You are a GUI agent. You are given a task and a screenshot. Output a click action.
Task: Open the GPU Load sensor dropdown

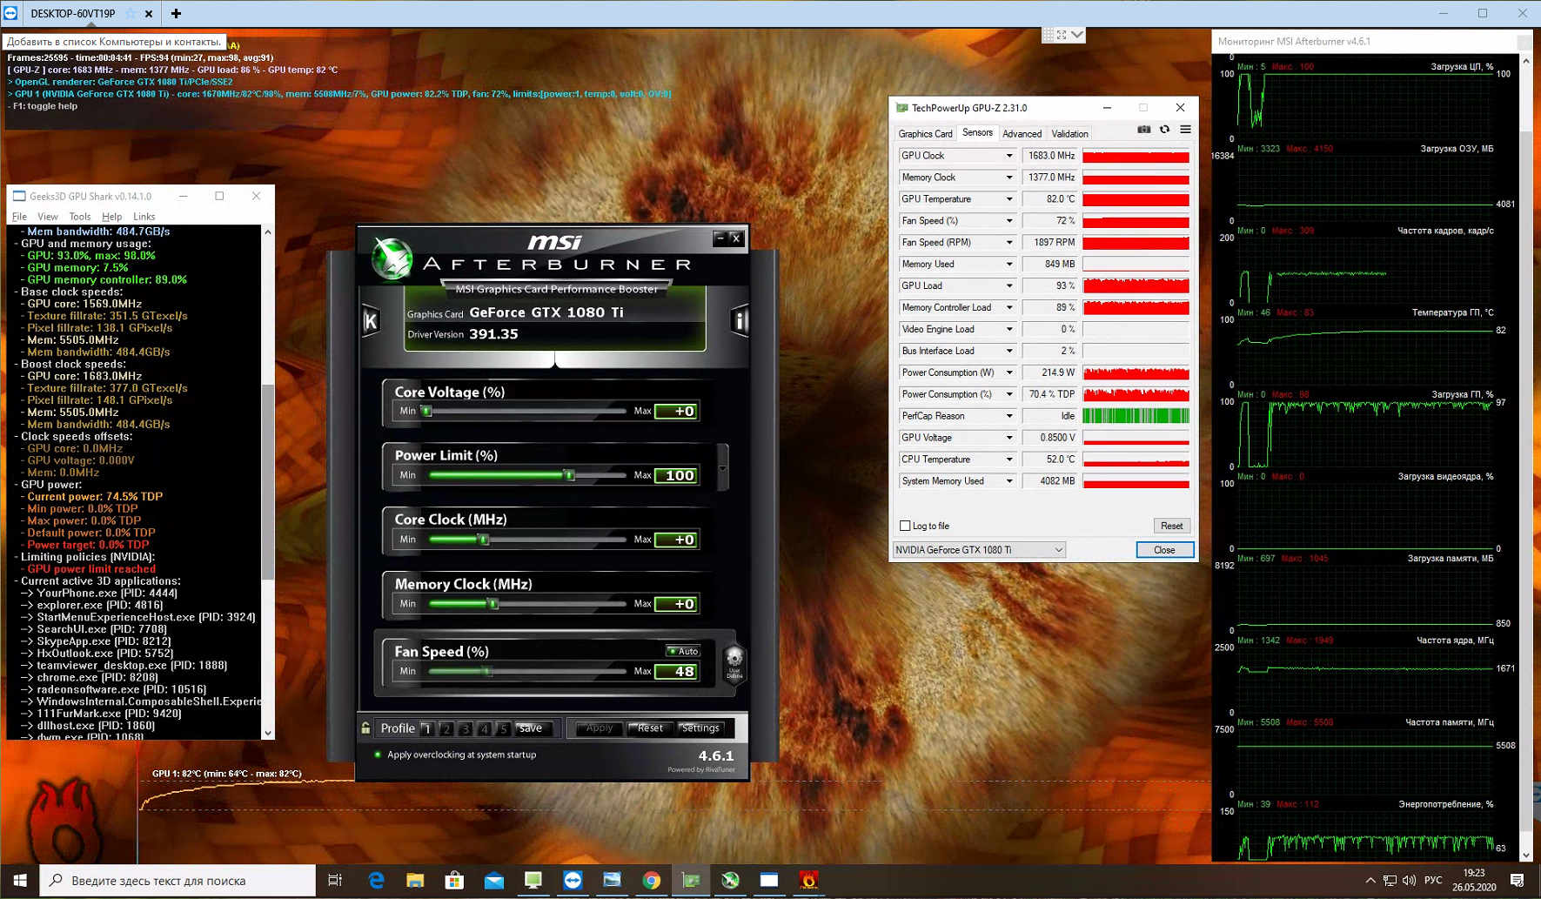point(1009,285)
